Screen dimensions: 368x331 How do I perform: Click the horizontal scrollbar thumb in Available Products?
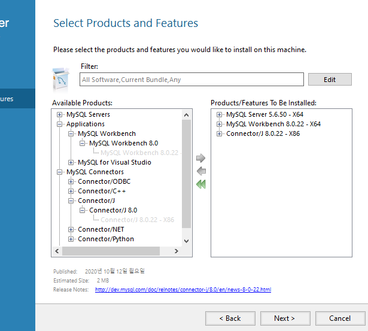(x=111, y=251)
